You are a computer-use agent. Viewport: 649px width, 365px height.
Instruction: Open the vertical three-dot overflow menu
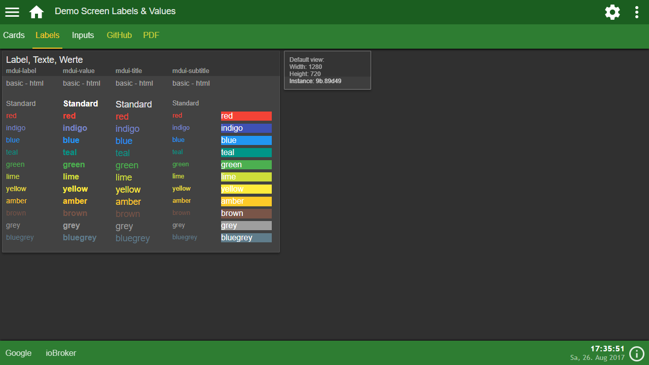[637, 12]
